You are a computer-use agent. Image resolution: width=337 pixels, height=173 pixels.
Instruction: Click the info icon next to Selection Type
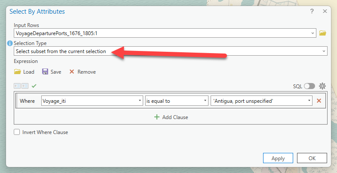(10, 43)
